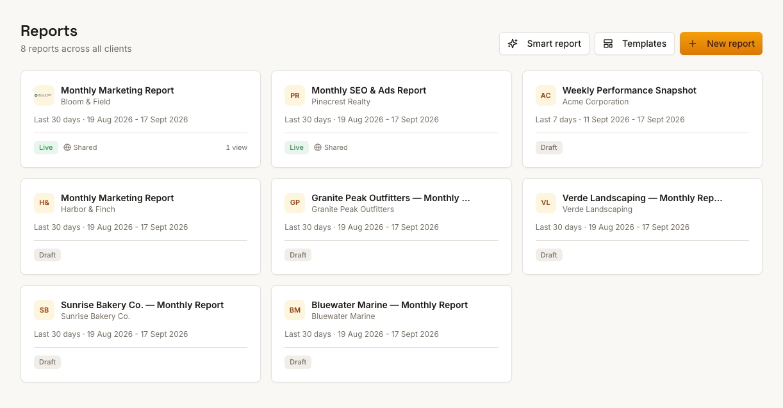Click the Granite Peak Outfitters client name subtitle

click(x=352, y=209)
